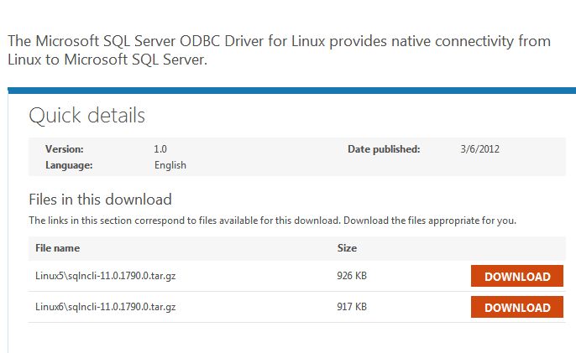Viewport: 576px width, 353px height.
Task: Click the Linux5\sqlncli-11.0.1790.0.tar.gz file name
Action: click(x=105, y=276)
